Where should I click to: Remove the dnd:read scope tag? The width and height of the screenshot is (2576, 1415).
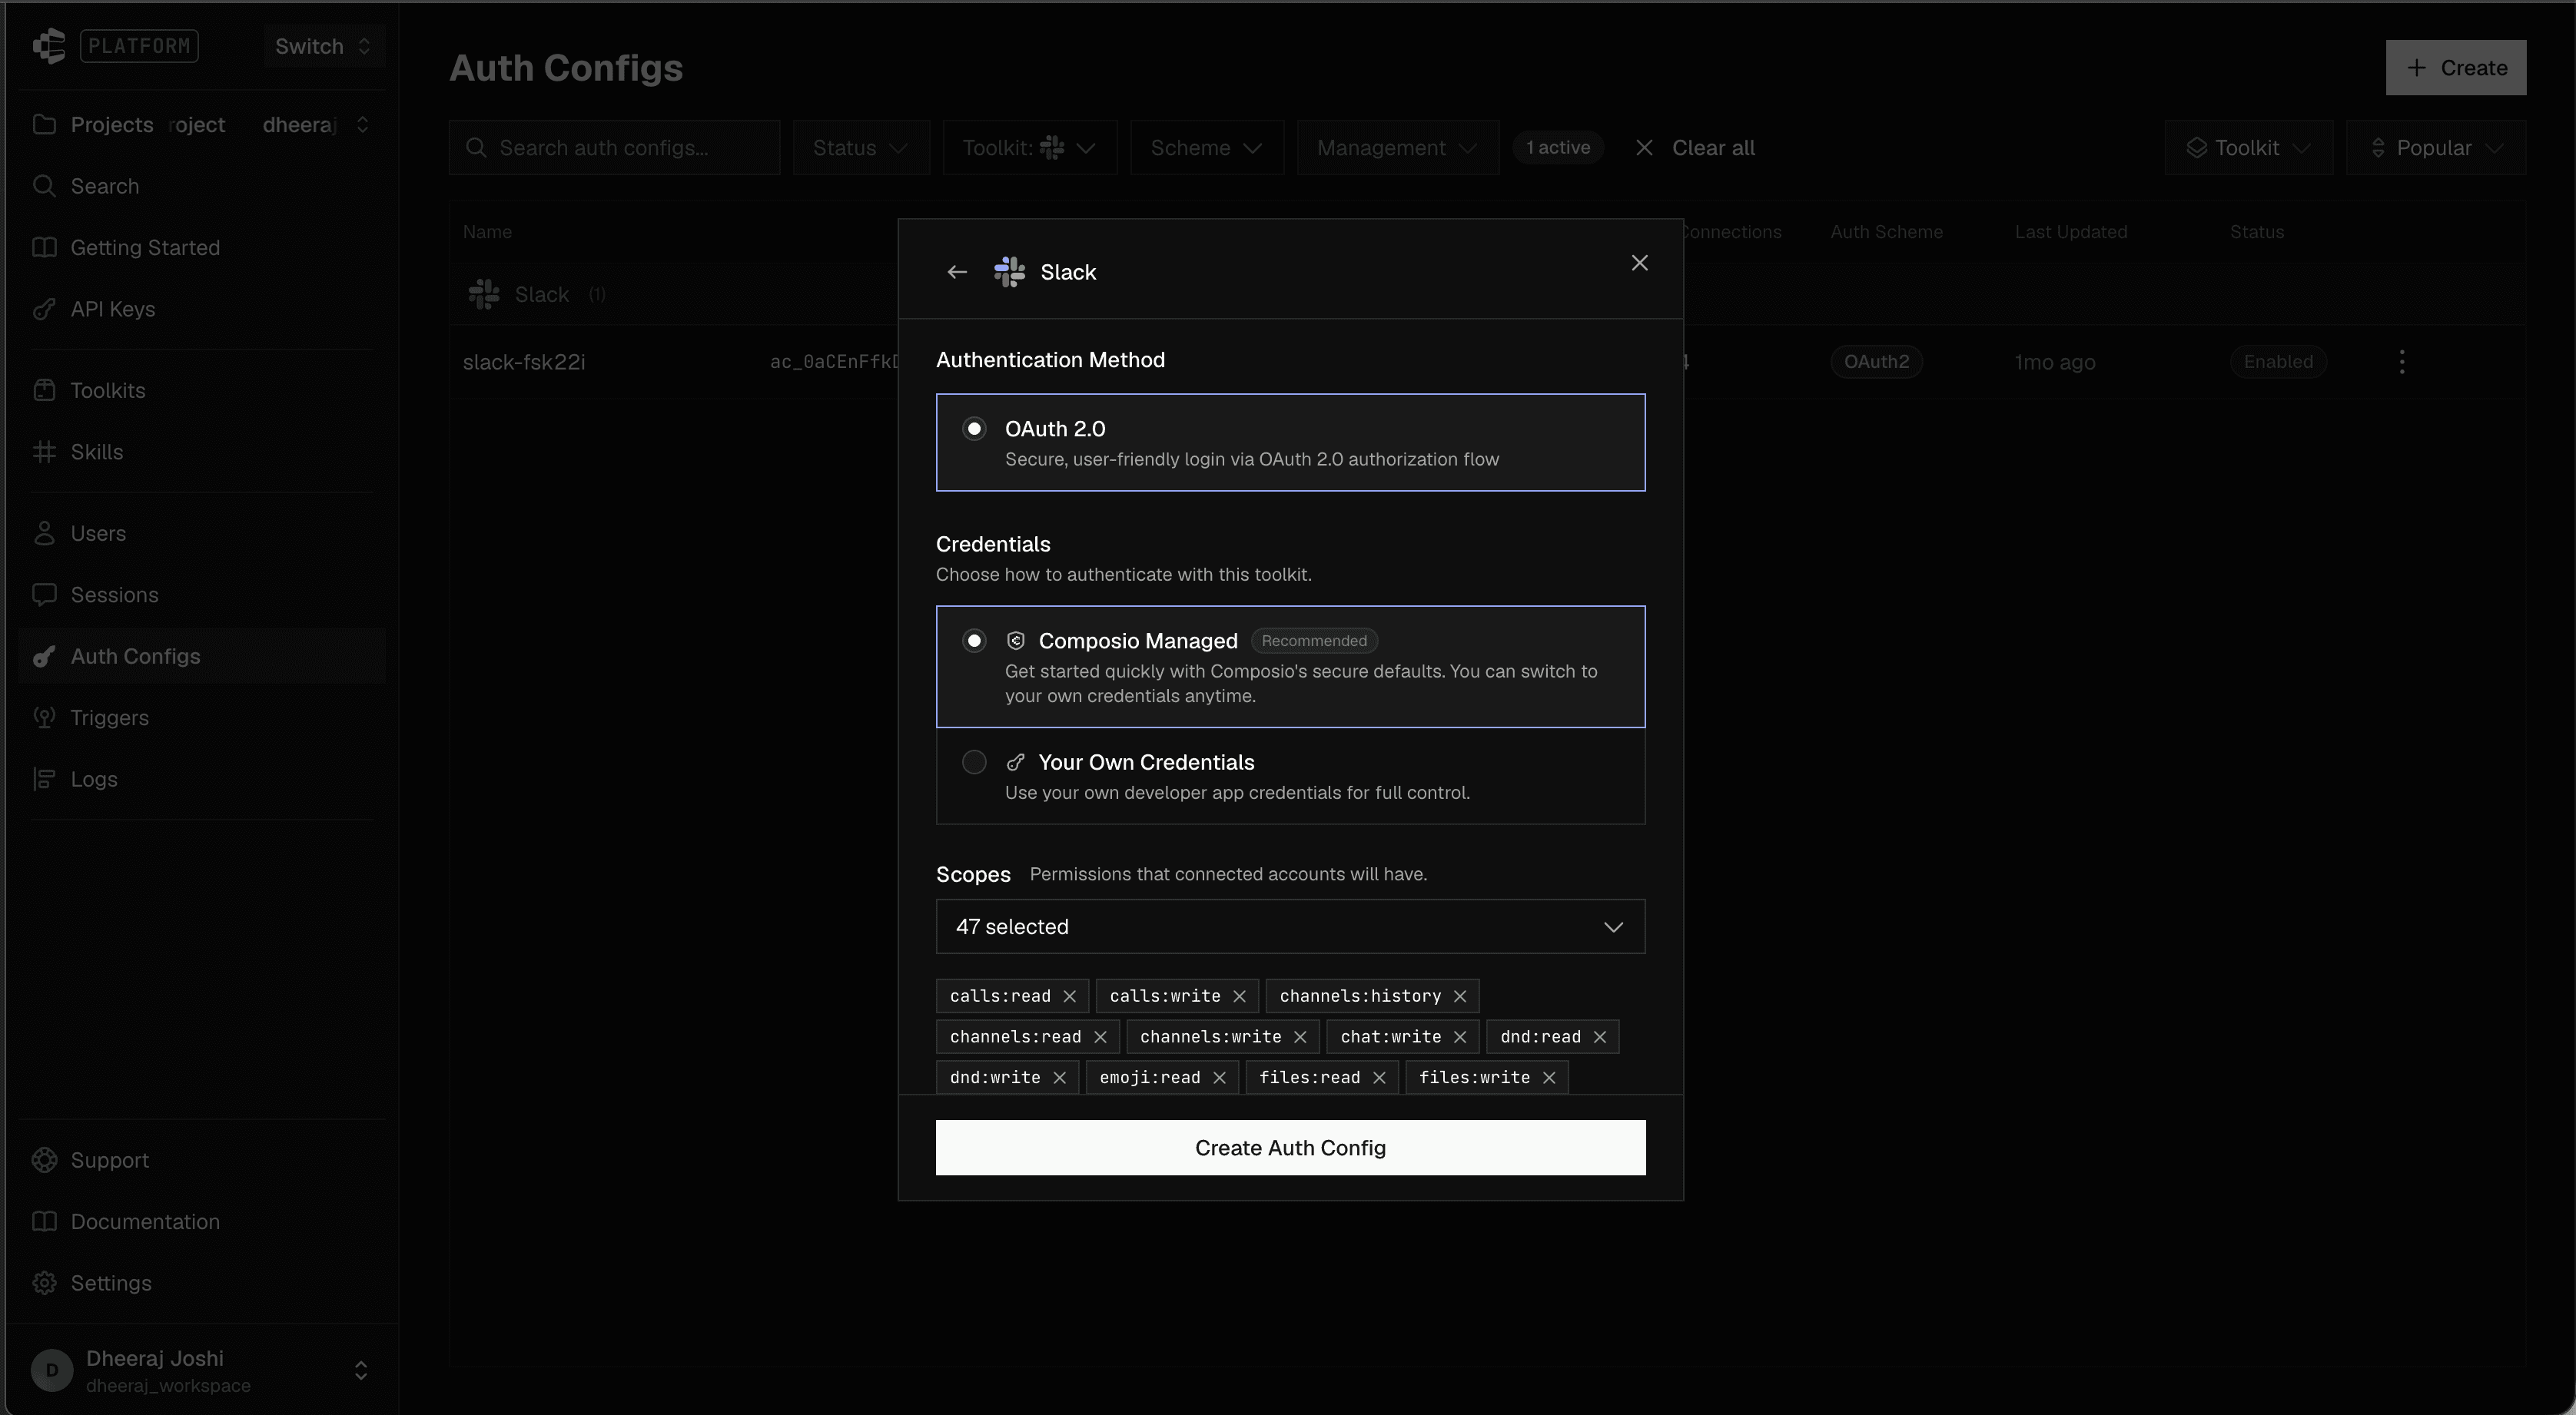coord(1599,1037)
